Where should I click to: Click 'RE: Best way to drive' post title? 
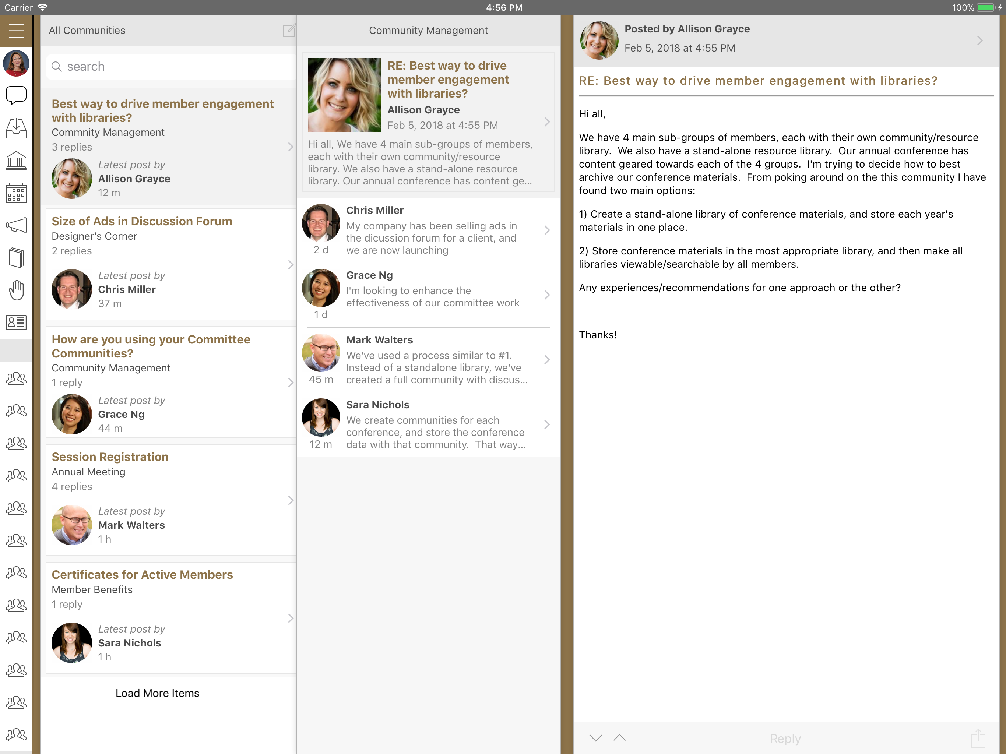448,79
